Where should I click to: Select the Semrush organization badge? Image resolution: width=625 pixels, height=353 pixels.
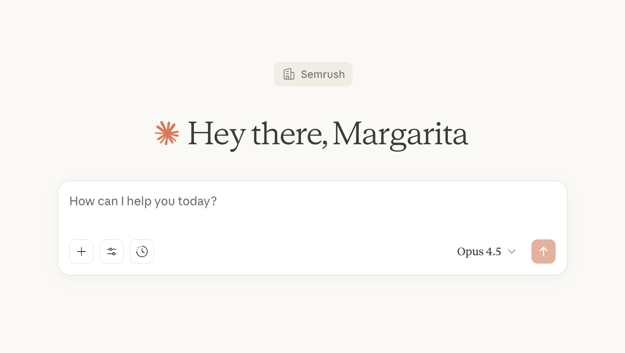click(313, 74)
